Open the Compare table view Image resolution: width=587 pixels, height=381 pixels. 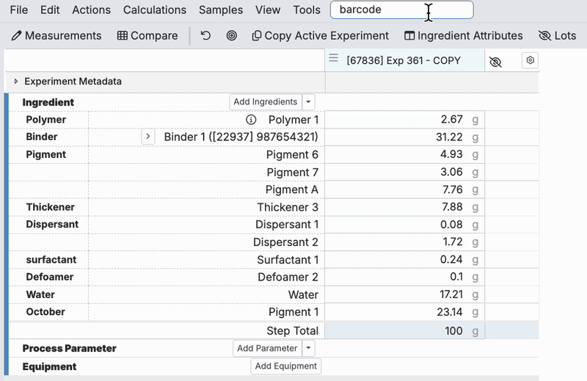pyautogui.click(x=147, y=35)
